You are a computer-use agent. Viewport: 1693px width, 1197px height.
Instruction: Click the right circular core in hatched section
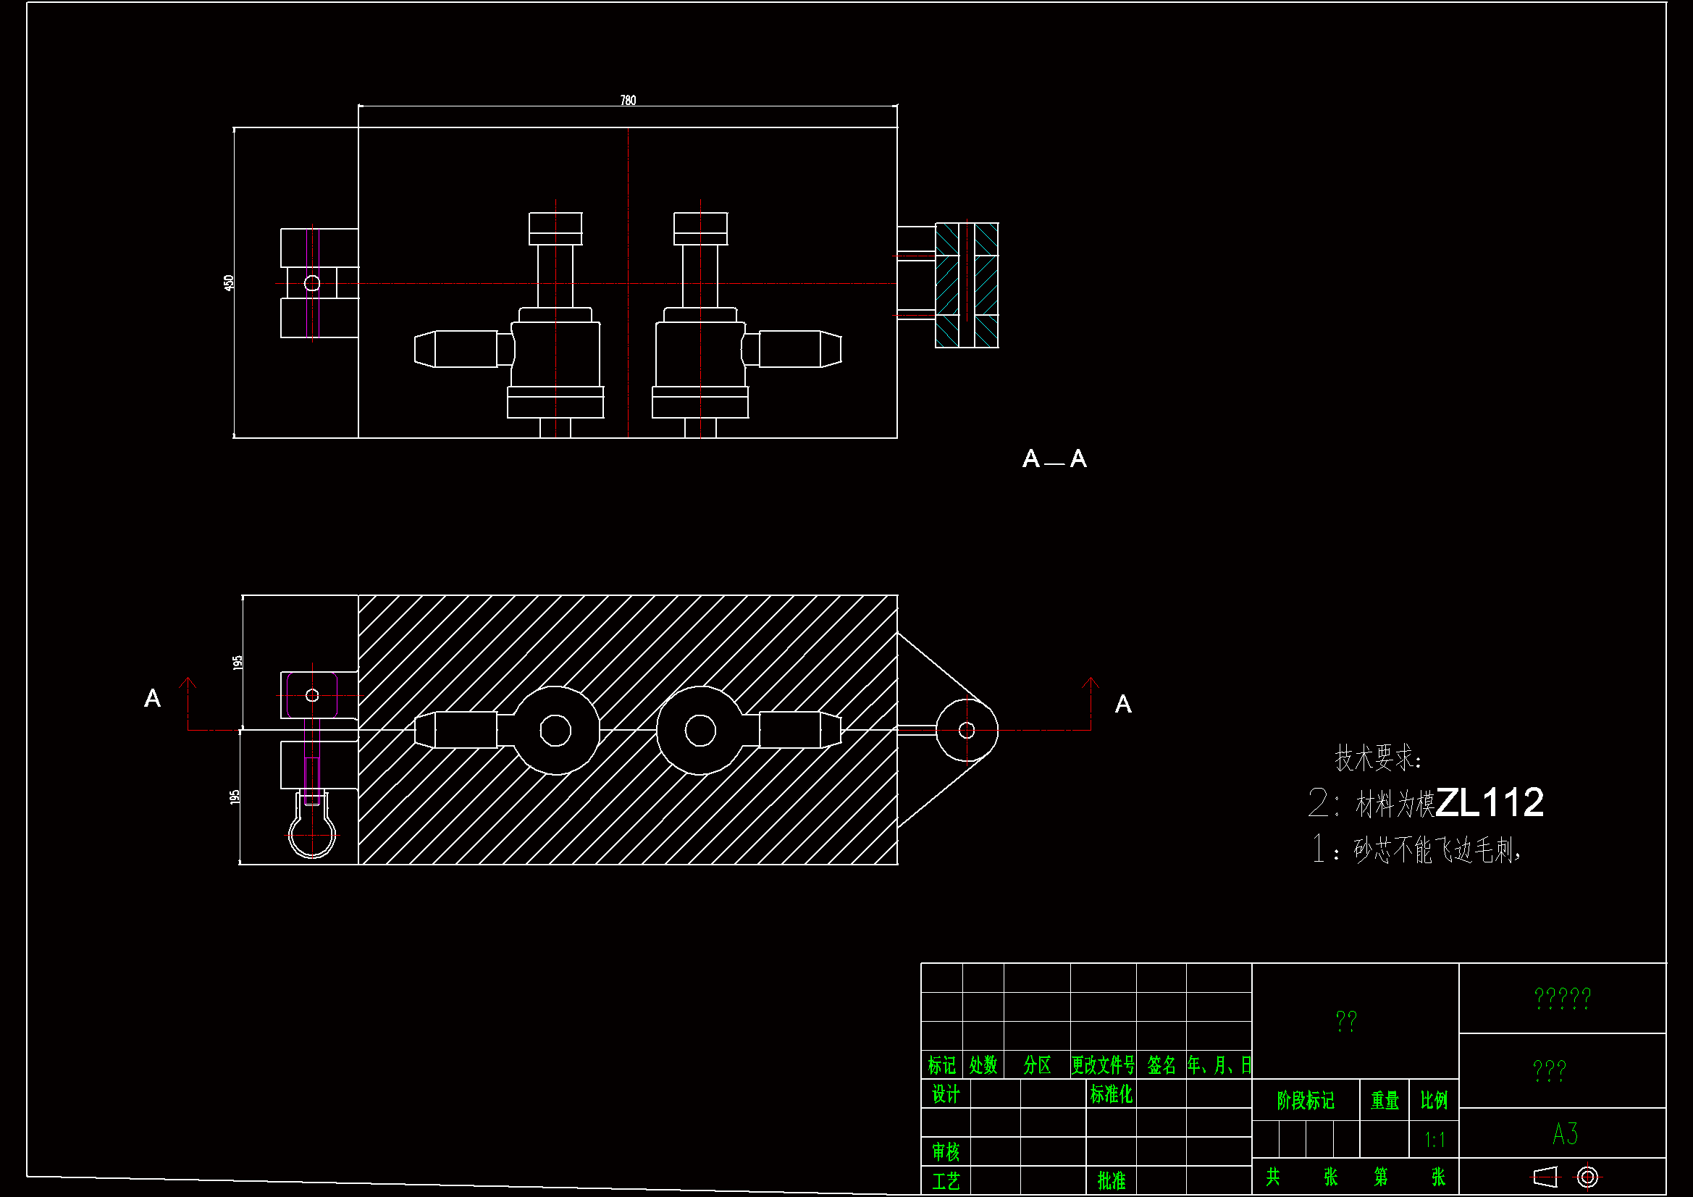point(700,731)
